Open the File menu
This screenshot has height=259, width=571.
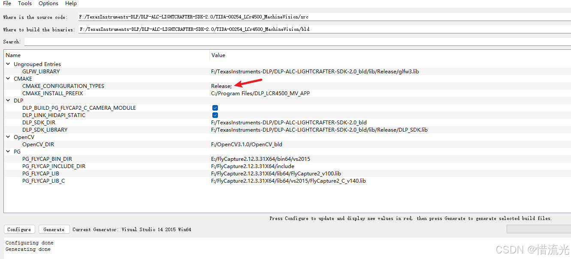click(x=7, y=3)
